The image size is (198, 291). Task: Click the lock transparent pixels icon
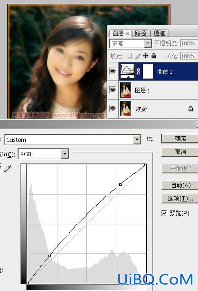click(129, 56)
